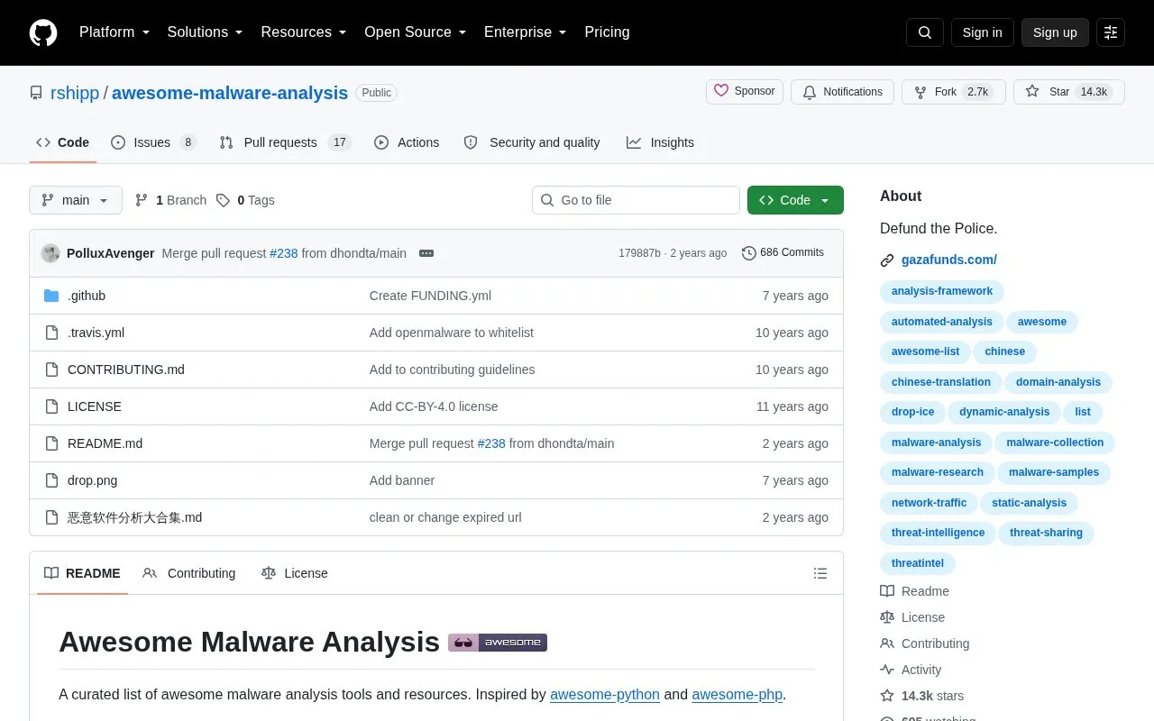Expand the Solutions menu
This screenshot has height=721, width=1154.
(205, 32)
